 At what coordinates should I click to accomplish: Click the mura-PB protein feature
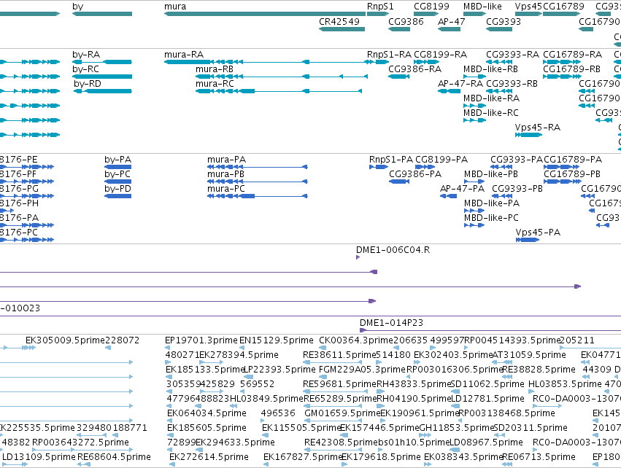pos(258,182)
